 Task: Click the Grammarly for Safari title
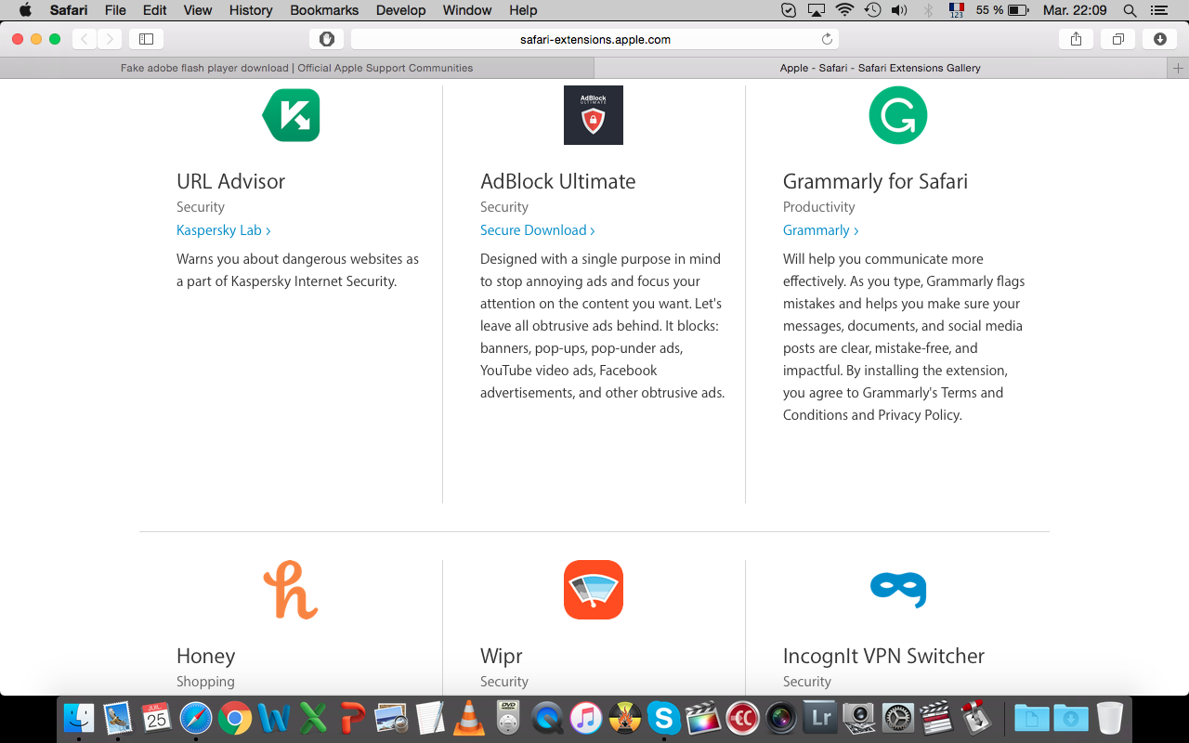tap(876, 181)
